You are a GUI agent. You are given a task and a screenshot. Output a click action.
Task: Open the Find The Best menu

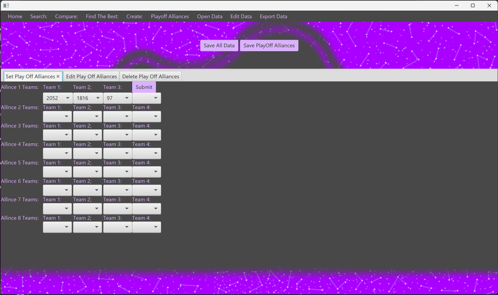pos(102,16)
